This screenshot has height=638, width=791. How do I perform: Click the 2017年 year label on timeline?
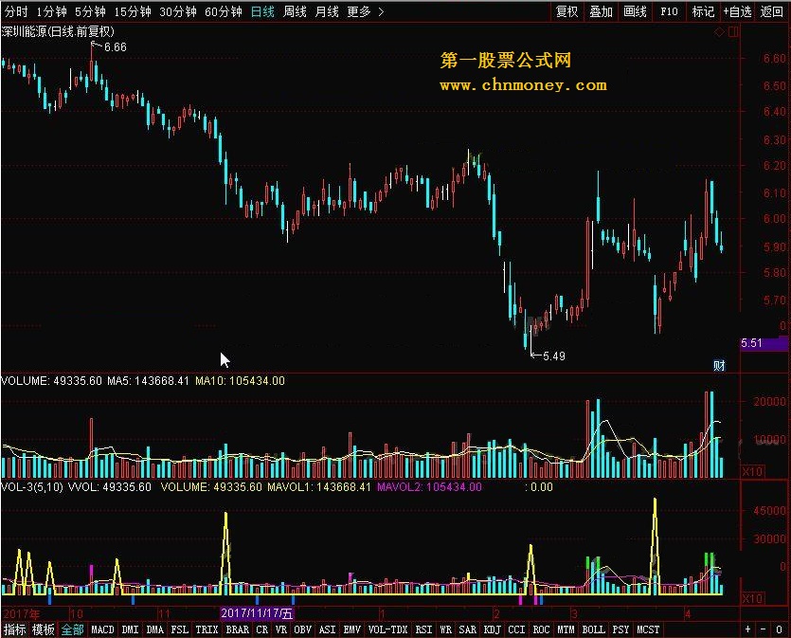point(22,614)
